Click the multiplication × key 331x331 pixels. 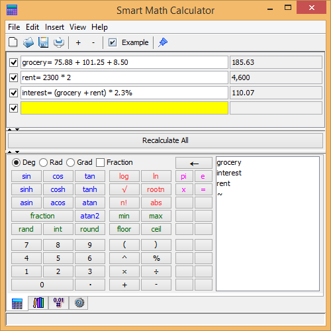click(x=124, y=271)
